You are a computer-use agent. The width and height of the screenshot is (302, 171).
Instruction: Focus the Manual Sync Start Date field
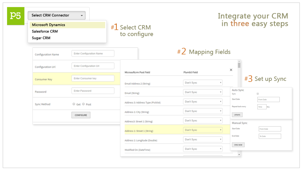pyautogui.click(x=270, y=129)
